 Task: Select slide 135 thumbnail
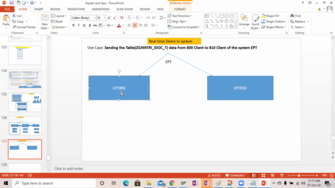pyautogui.click(x=25, y=102)
